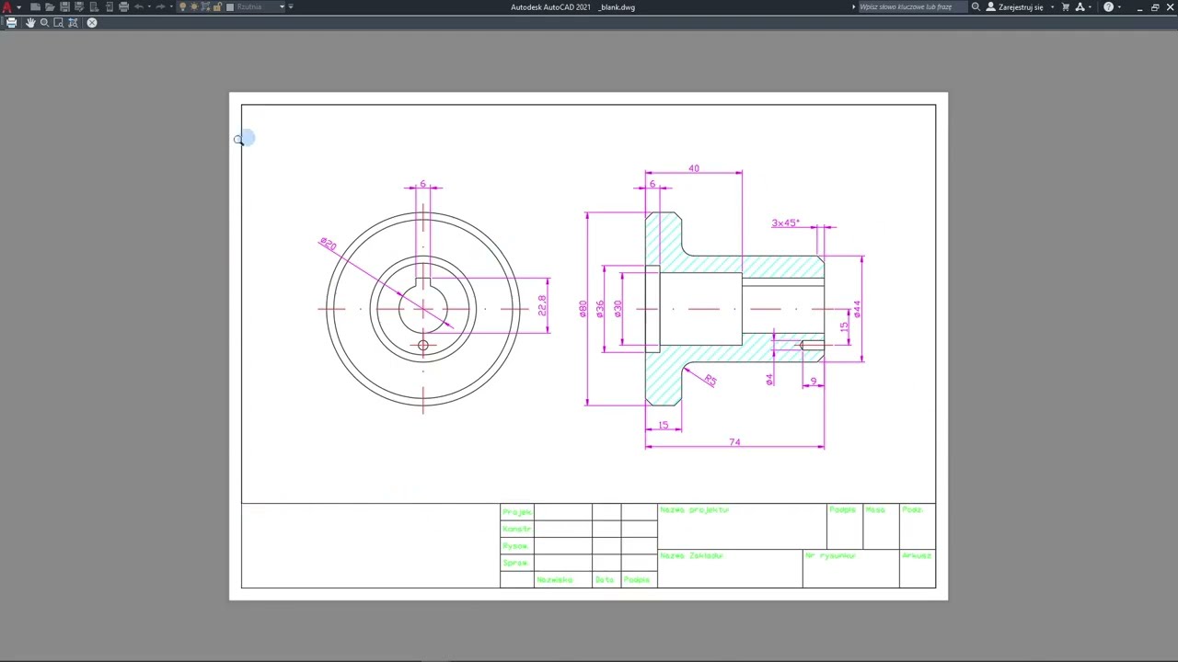The width and height of the screenshot is (1178, 662).
Task: Click the 3x45° chamfer dimension text
Action: [785, 223]
